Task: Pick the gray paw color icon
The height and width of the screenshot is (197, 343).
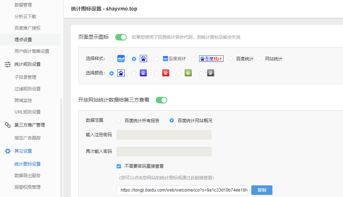Action: click(x=211, y=73)
